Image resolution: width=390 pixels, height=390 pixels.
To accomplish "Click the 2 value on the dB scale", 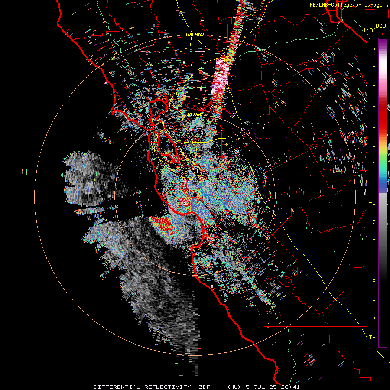I will (374, 145).
